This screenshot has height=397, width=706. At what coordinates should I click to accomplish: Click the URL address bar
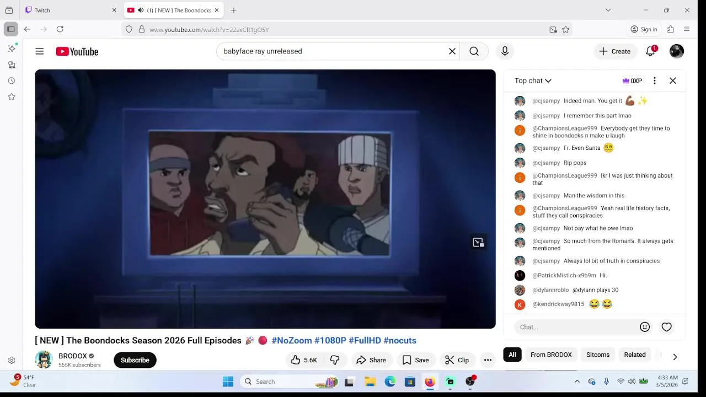point(346,30)
